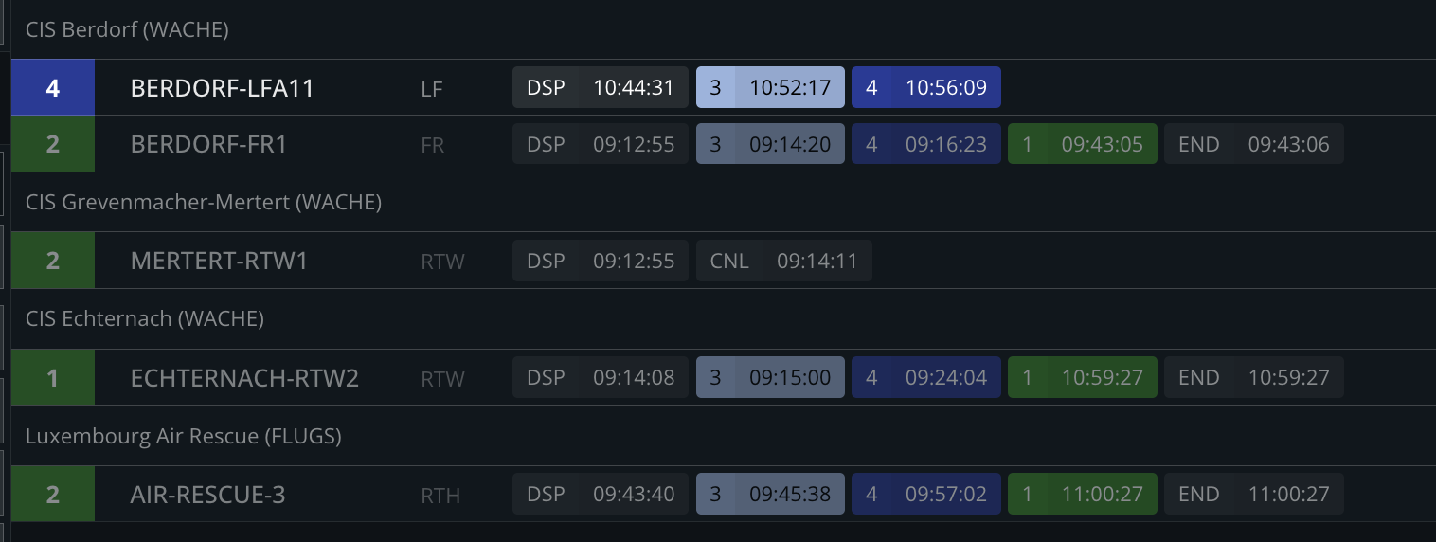The height and width of the screenshot is (542, 1436).
Task: Select the BERDORF-LFA11 unit row
Action: point(723,87)
